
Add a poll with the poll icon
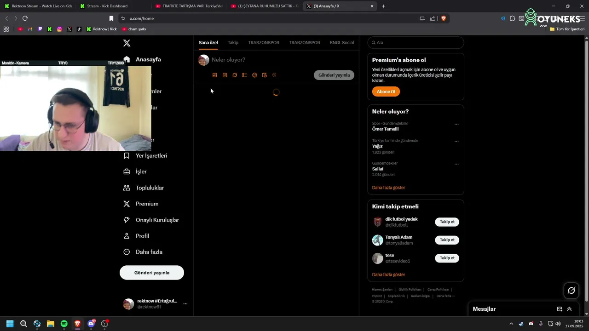tap(244, 75)
